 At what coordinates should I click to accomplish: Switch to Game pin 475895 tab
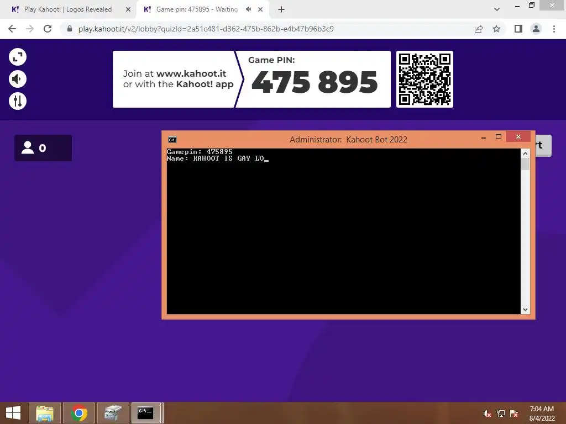pos(197,9)
